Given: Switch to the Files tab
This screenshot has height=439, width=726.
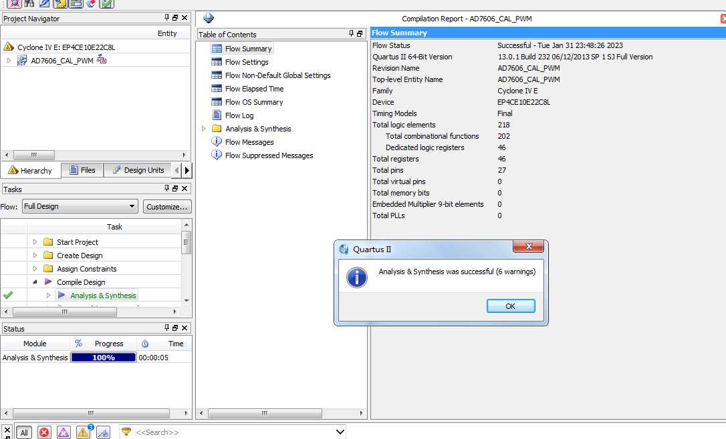Looking at the screenshot, I should click(82, 170).
